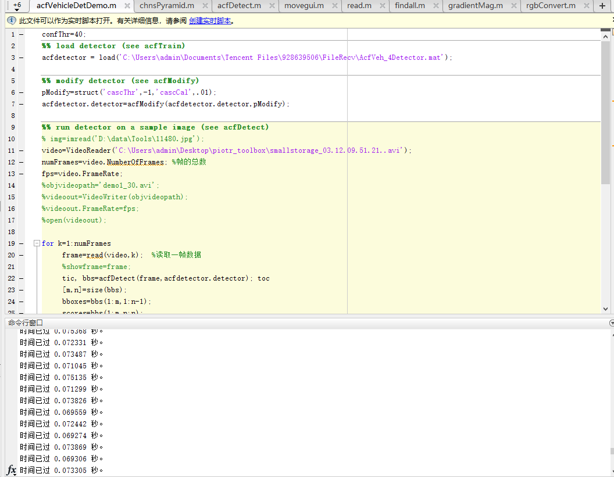This screenshot has height=477, width=614.
Task: Close the movegui.m tab
Action: coord(335,6)
